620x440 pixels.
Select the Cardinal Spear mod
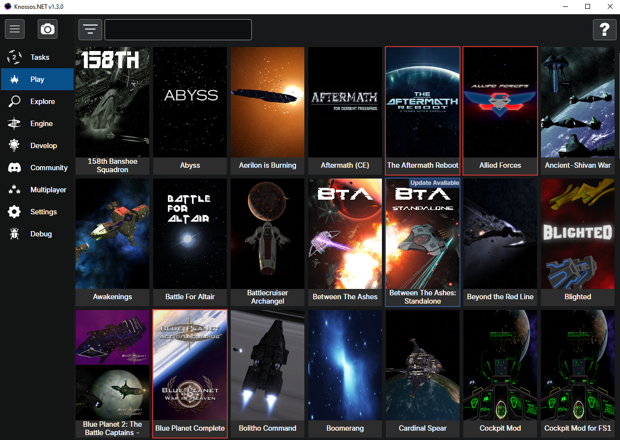423,373
